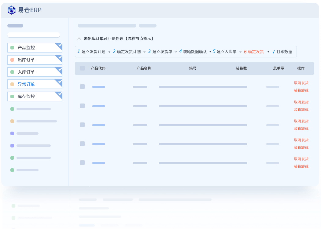This screenshot has height=229, width=321.
Task: Click the pink dot icon beside 出库订单
Action: coord(12,60)
